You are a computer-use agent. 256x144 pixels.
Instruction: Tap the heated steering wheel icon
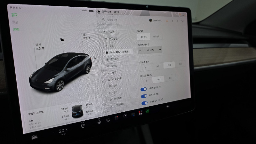click(99, 122)
